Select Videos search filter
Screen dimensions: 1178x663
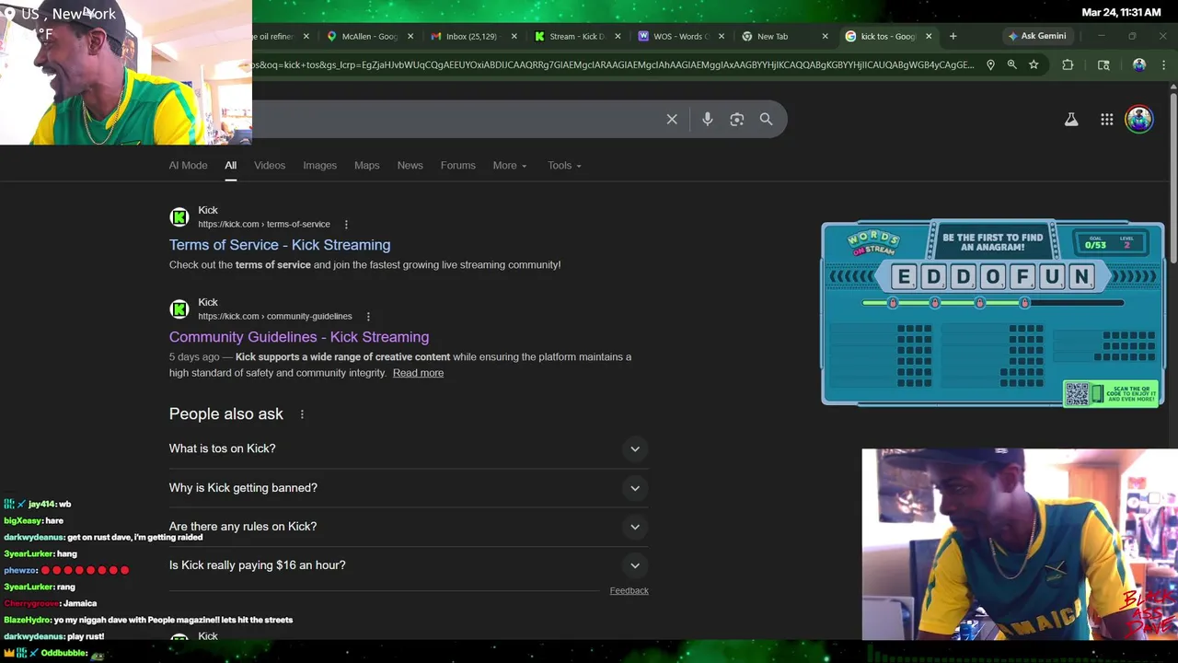(270, 166)
